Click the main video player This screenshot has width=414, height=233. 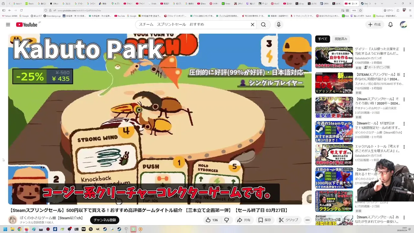(160, 119)
